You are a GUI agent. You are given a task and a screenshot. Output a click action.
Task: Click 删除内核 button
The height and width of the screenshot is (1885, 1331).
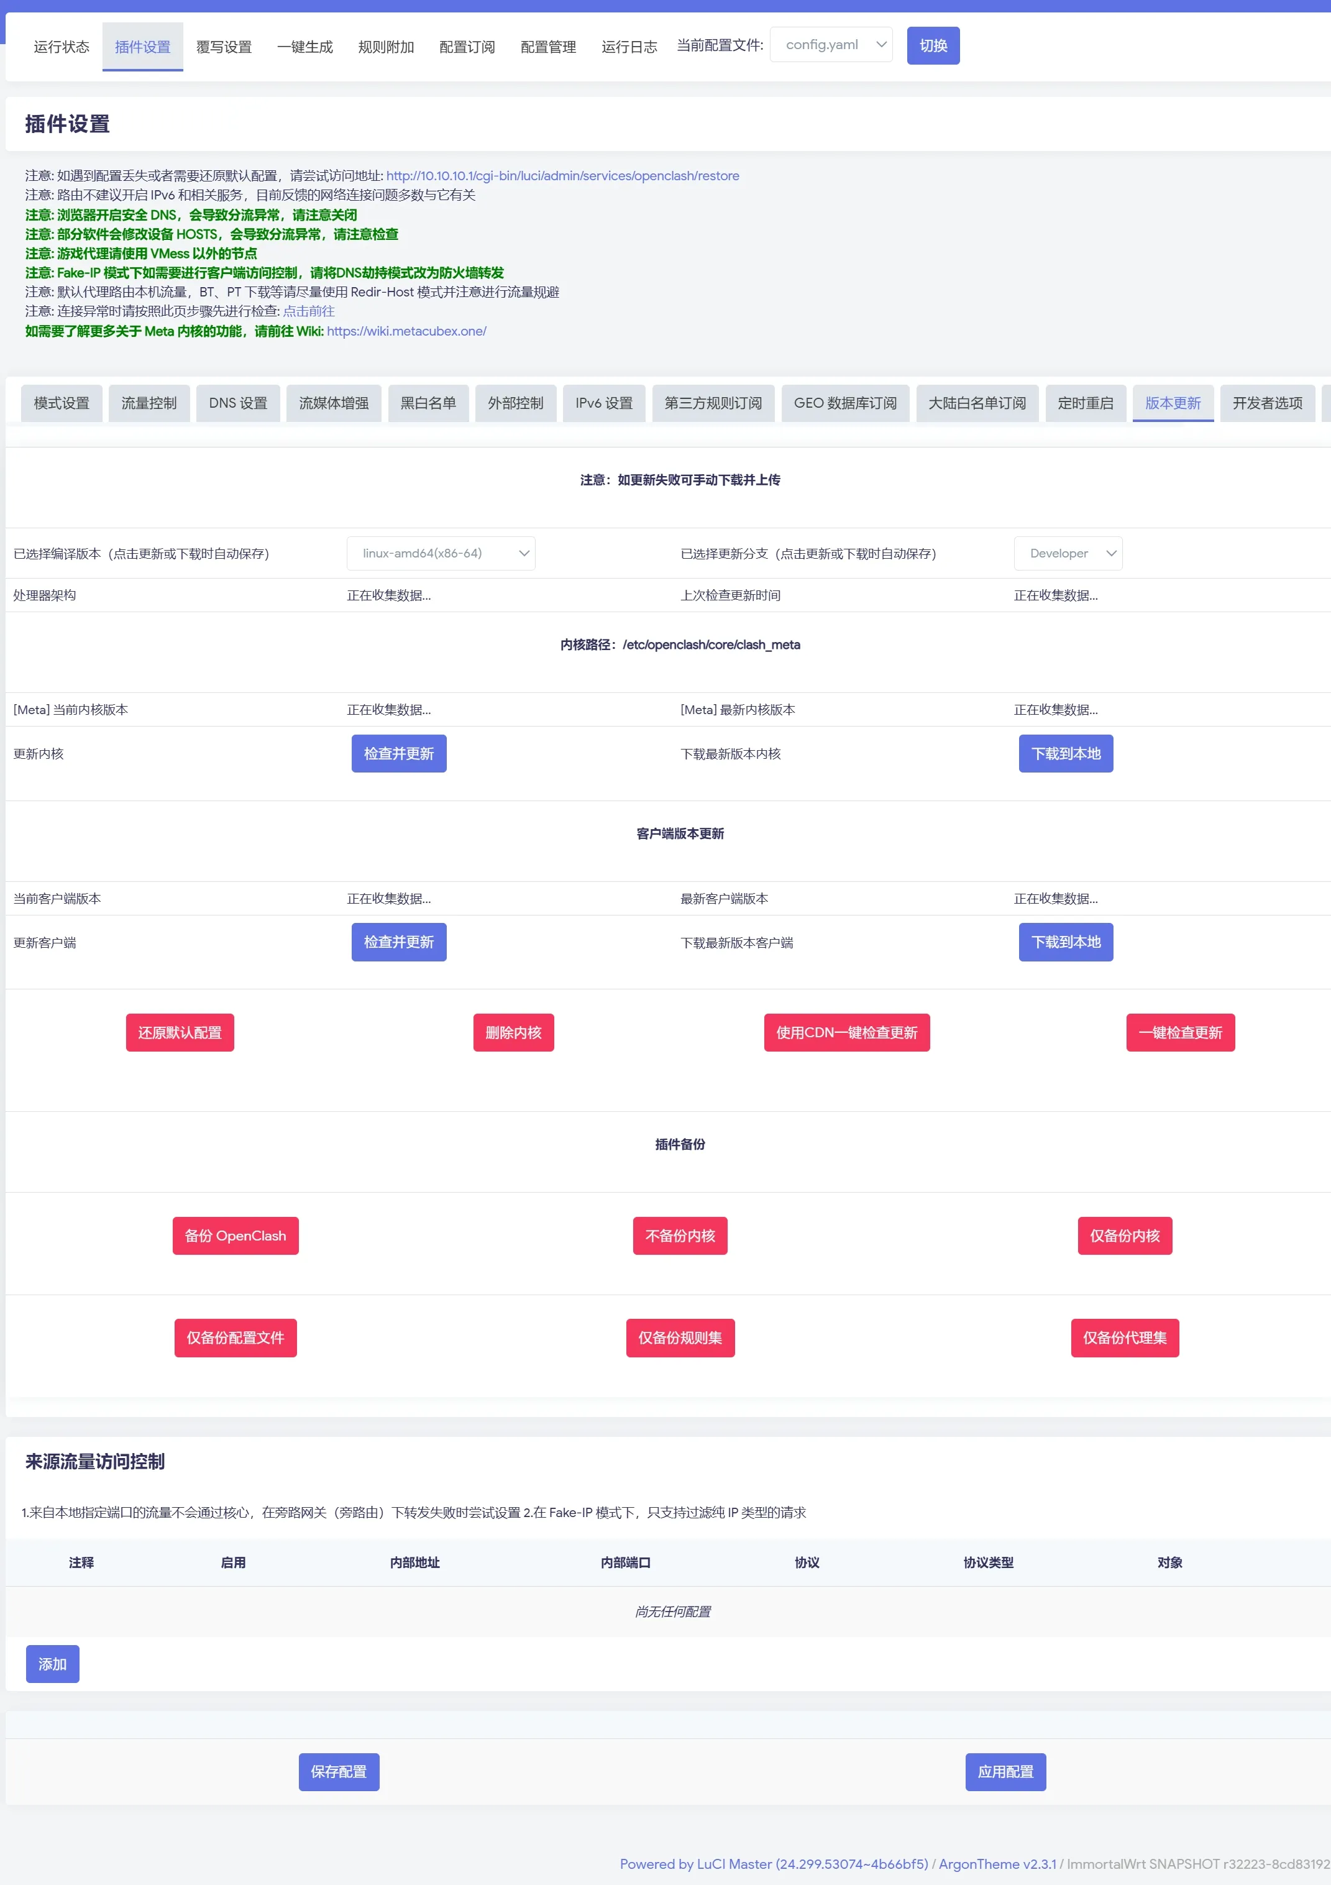pyautogui.click(x=515, y=1031)
